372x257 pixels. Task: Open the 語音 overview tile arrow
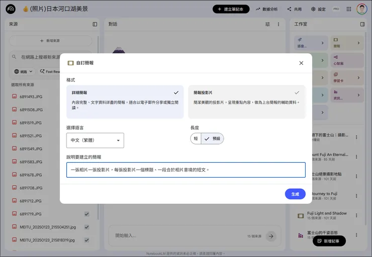click(x=322, y=43)
